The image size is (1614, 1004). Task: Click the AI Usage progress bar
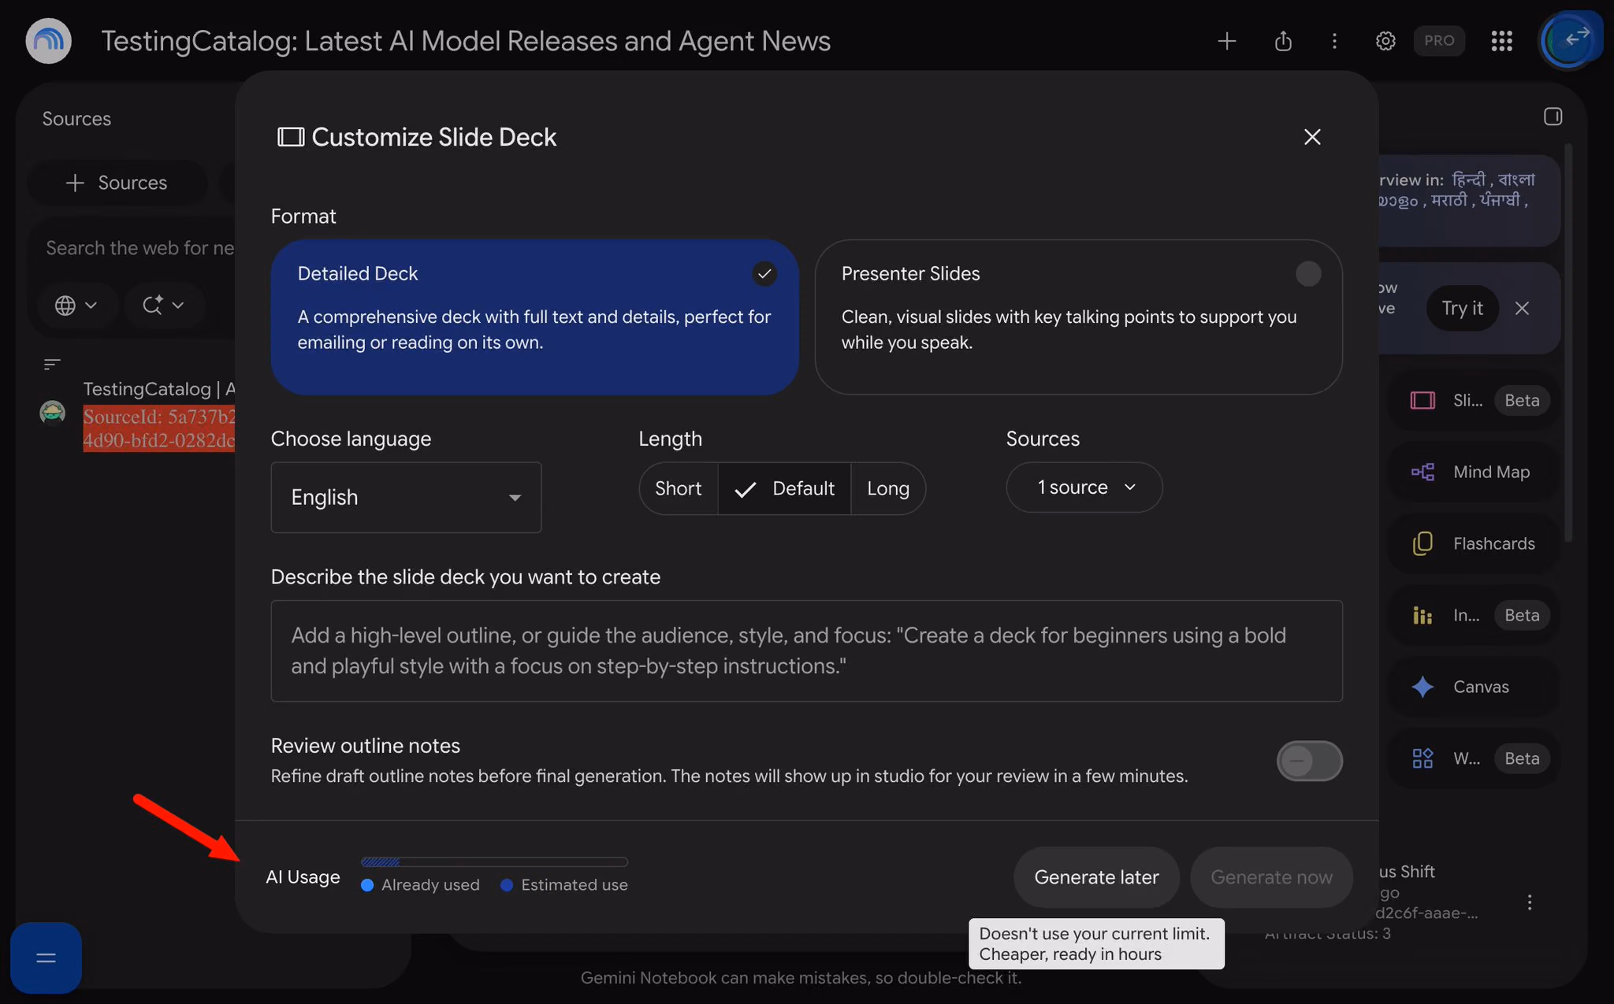(494, 862)
